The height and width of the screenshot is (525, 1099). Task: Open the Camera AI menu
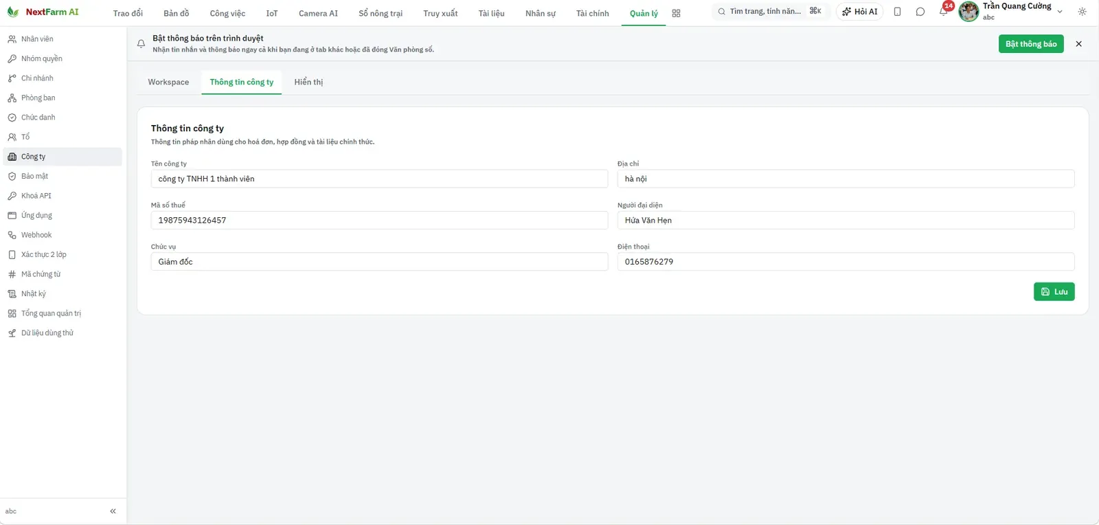coord(318,13)
